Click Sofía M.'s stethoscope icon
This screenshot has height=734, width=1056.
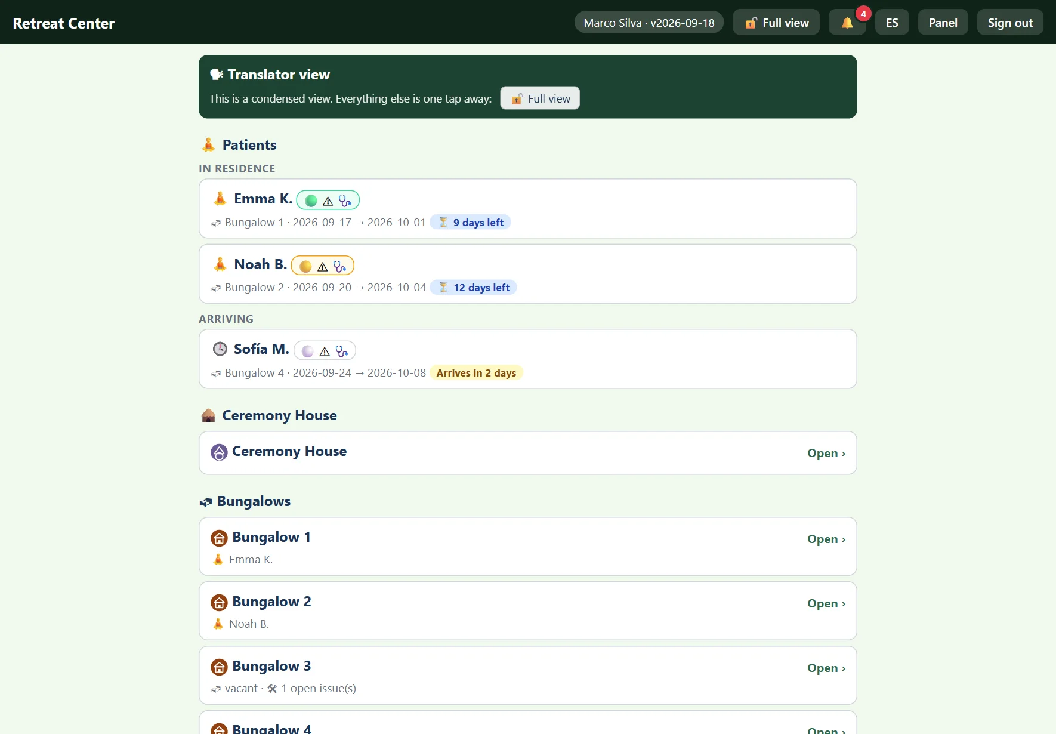click(x=341, y=351)
